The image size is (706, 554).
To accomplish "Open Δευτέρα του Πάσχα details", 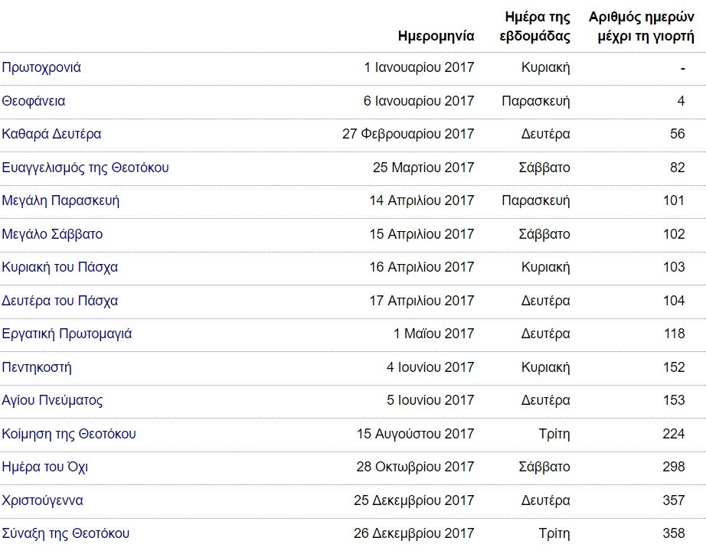I will click(x=60, y=300).
